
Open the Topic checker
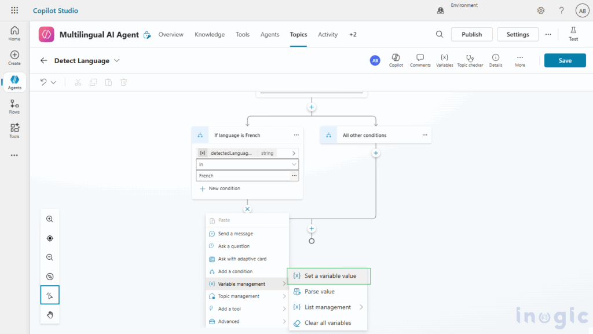point(470,60)
